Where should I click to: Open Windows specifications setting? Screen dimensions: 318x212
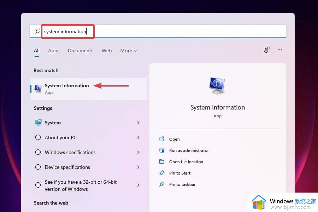pos(88,152)
